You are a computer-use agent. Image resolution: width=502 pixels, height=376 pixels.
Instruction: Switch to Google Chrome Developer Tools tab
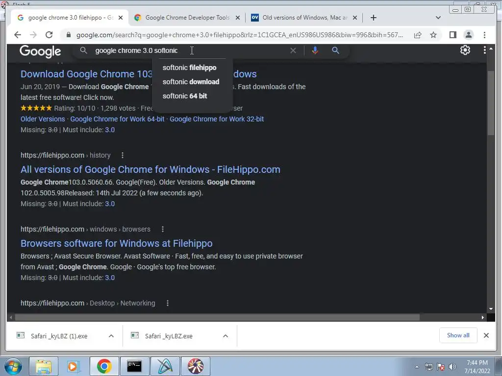point(187,18)
